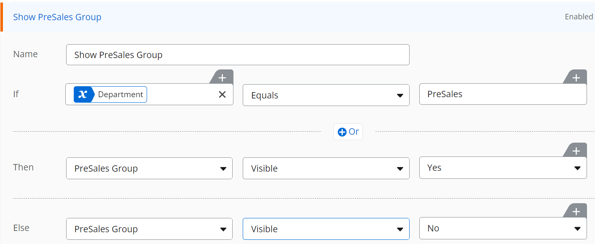The height and width of the screenshot is (244, 595).
Task: Open the Equals operator dropdown
Action: 326,95
